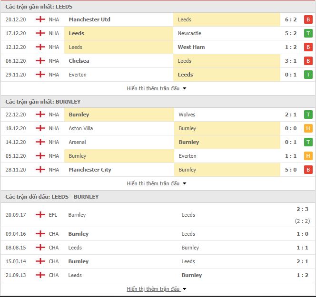
Task: Click the red B badge for Manchester Utd match
Action: coord(308,19)
